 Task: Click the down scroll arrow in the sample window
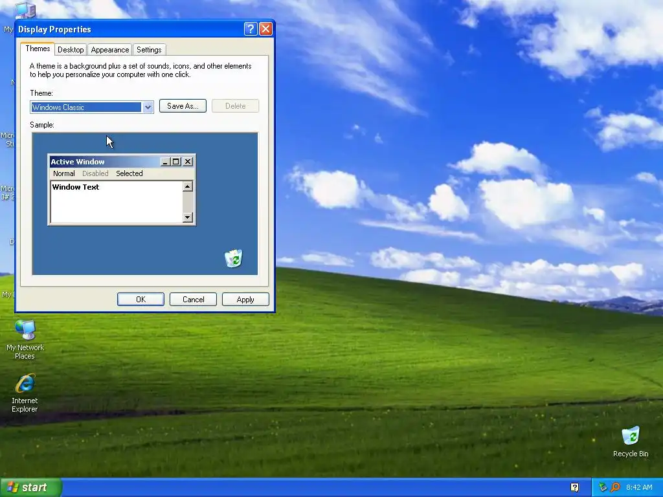pos(188,217)
